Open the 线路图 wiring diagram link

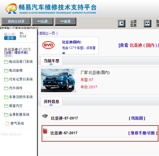137,118
